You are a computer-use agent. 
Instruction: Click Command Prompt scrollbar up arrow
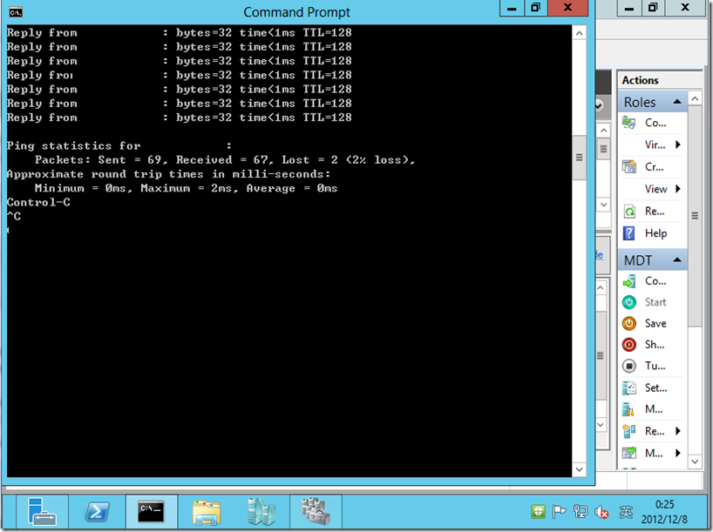click(x=579, y=33)
